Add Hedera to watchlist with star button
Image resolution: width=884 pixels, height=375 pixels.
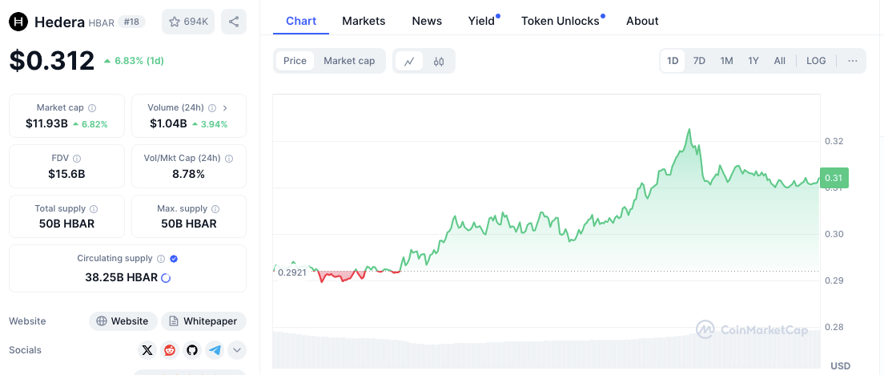coord(188,22)
